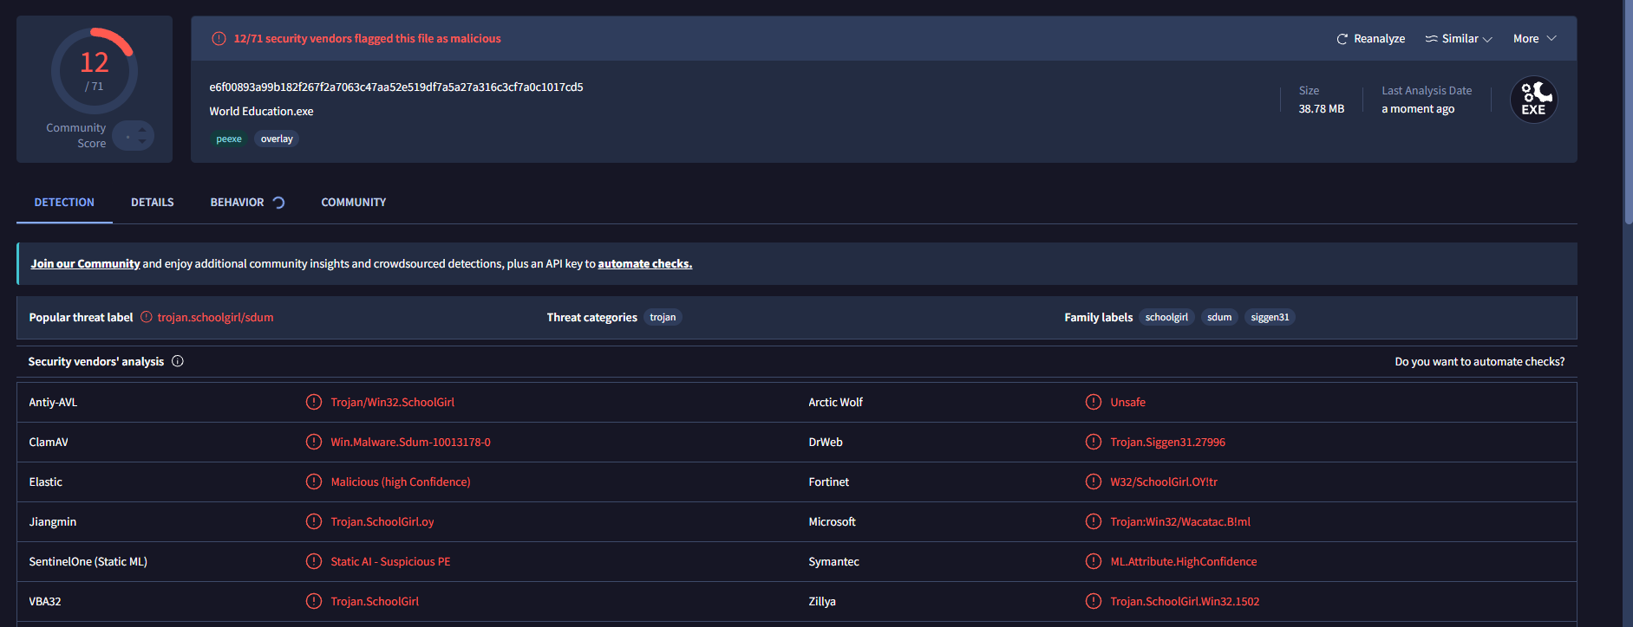Open the automate checks link
This screenshot has height=627, width=1633.
click(x=644, y=264)
